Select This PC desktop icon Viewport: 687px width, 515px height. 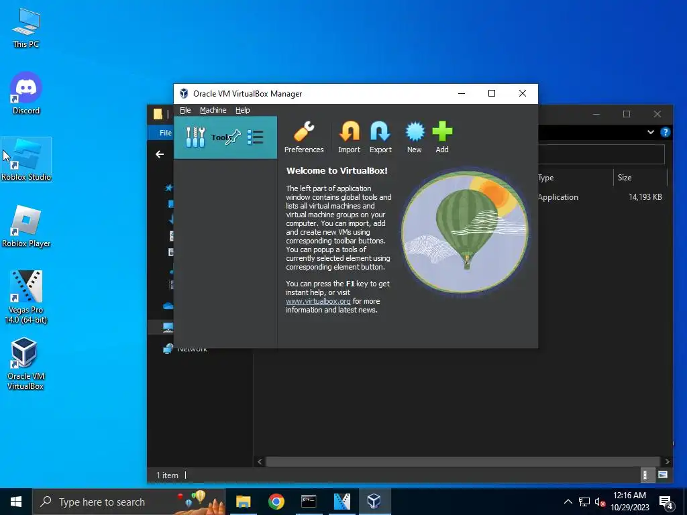click(x=26, y=27)
